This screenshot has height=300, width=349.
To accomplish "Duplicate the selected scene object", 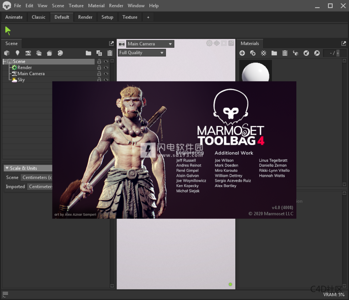I will point(99,53).
